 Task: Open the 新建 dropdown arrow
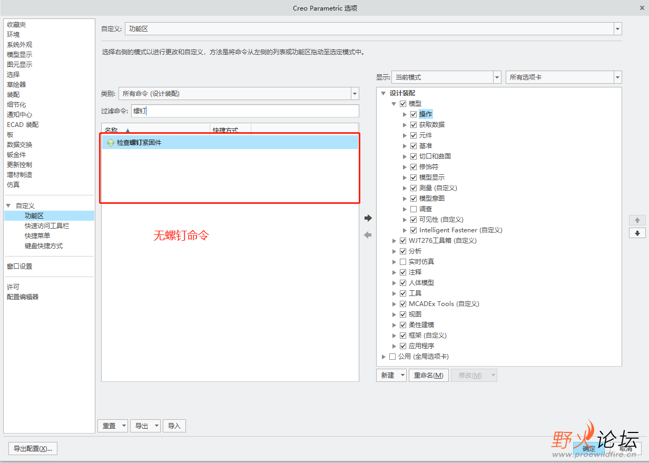pos(402,376)
